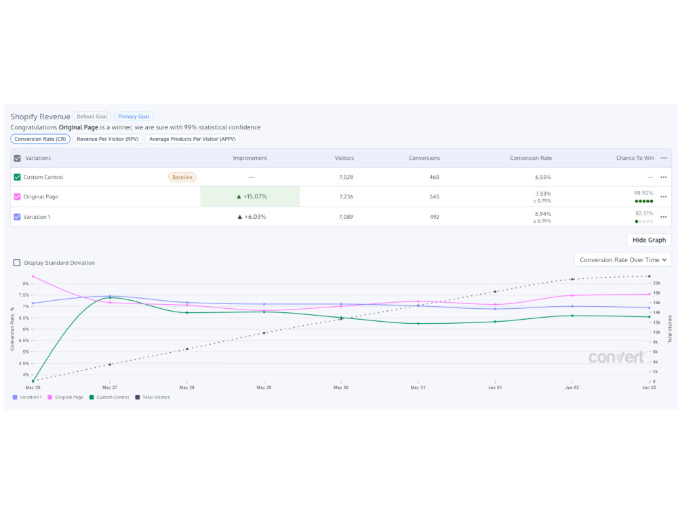Uncheck the Custom Control variation checkbox

tap(18, 177)
